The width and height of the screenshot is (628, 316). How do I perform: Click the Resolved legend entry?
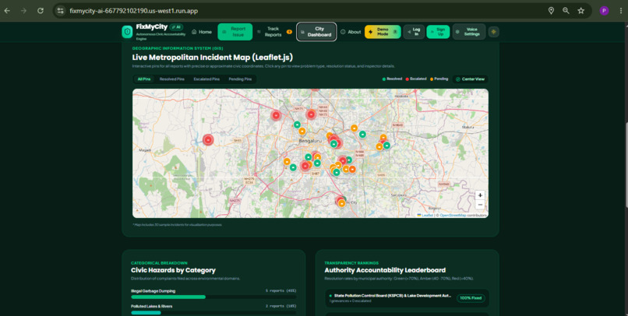(x=392, y=79)
